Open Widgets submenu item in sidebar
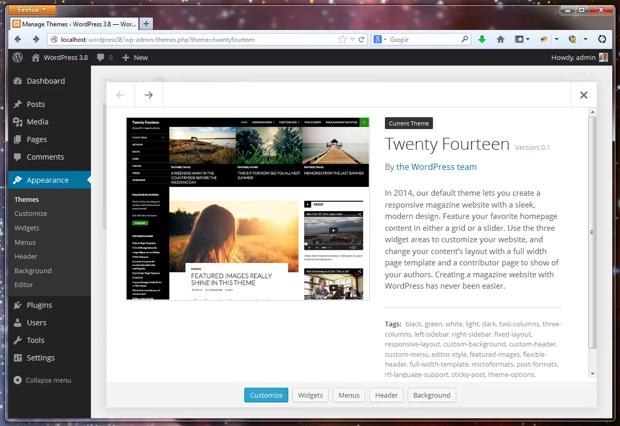The image size is (620, 426). coord(27,228)
